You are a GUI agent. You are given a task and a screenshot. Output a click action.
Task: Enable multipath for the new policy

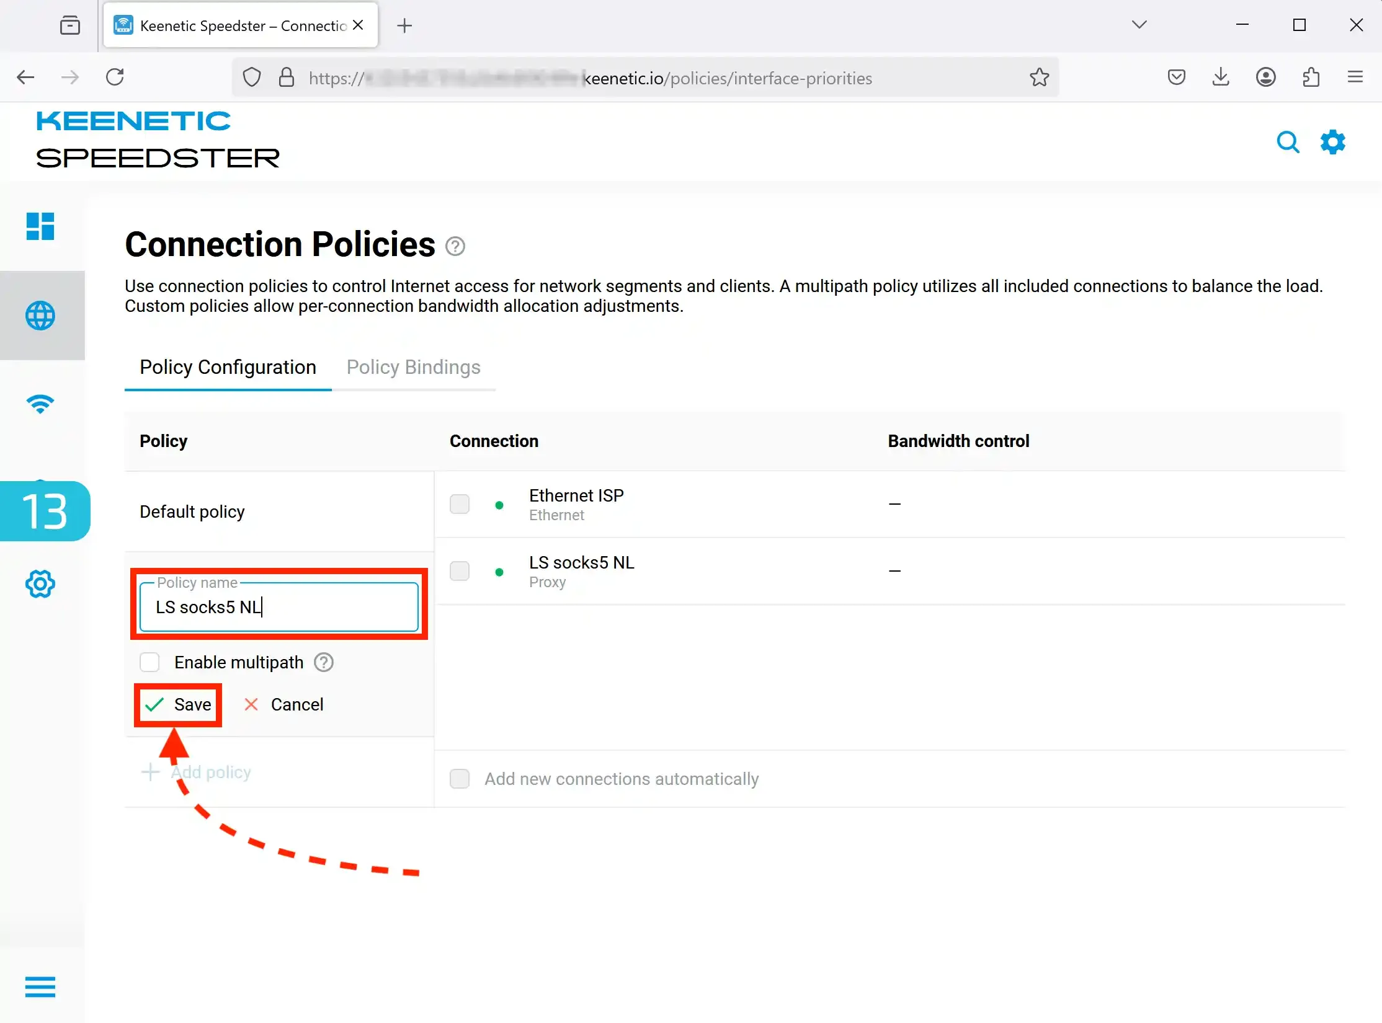(x=149, y=662)
